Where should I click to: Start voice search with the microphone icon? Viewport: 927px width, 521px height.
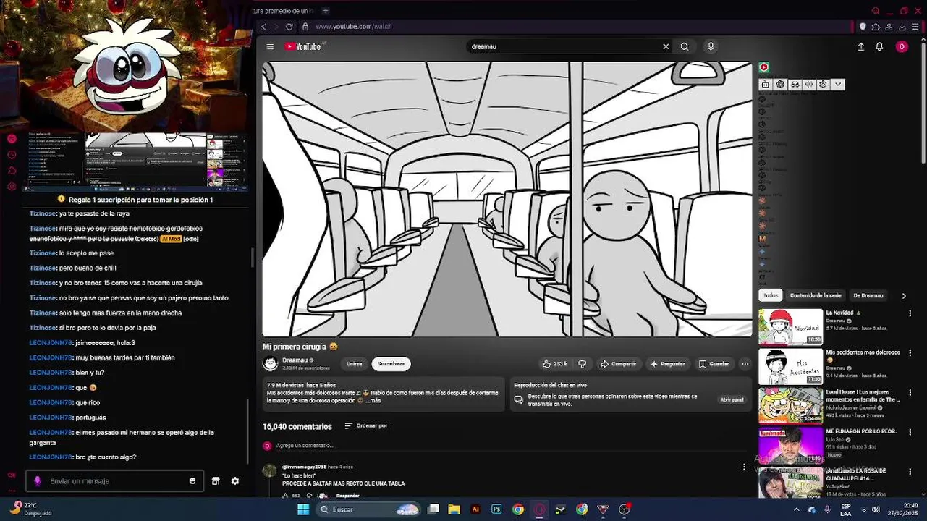coord(711,46)
